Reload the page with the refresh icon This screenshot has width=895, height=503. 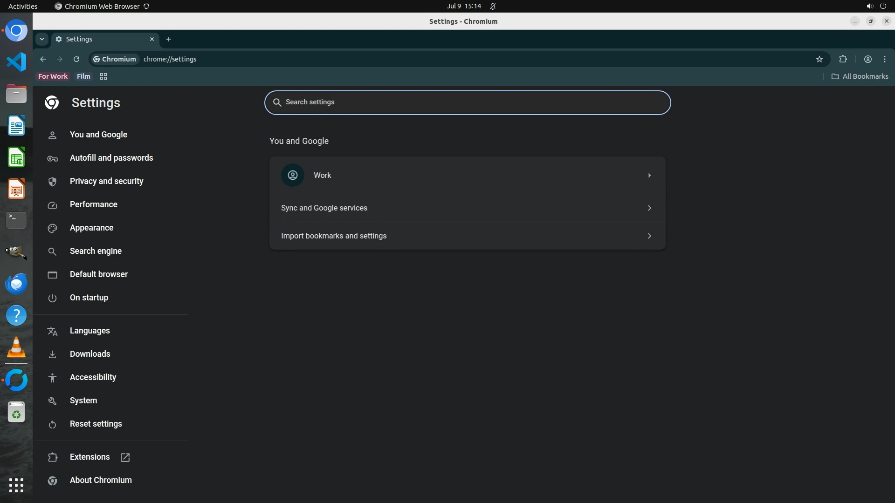76,59
